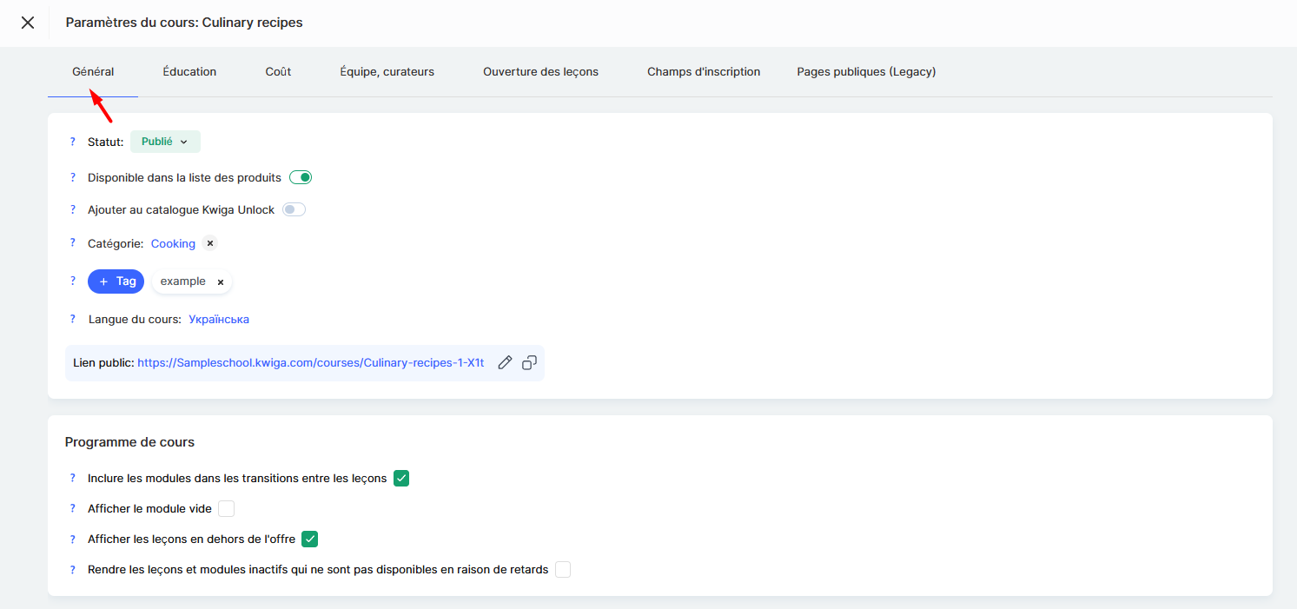This screenshot has height=609, width=1297.
Task: Disable Disponible dans la liste des produits toggle
Action: tap(301, 178)
